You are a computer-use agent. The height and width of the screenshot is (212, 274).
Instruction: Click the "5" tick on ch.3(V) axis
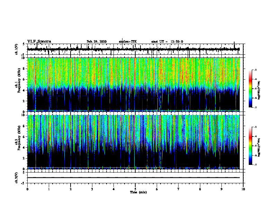pyautogui.click(x=24, y=173)
